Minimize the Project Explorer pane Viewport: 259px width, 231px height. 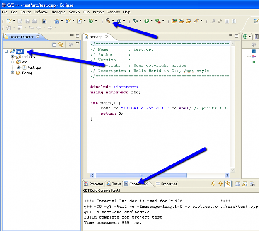coord(72,35)
